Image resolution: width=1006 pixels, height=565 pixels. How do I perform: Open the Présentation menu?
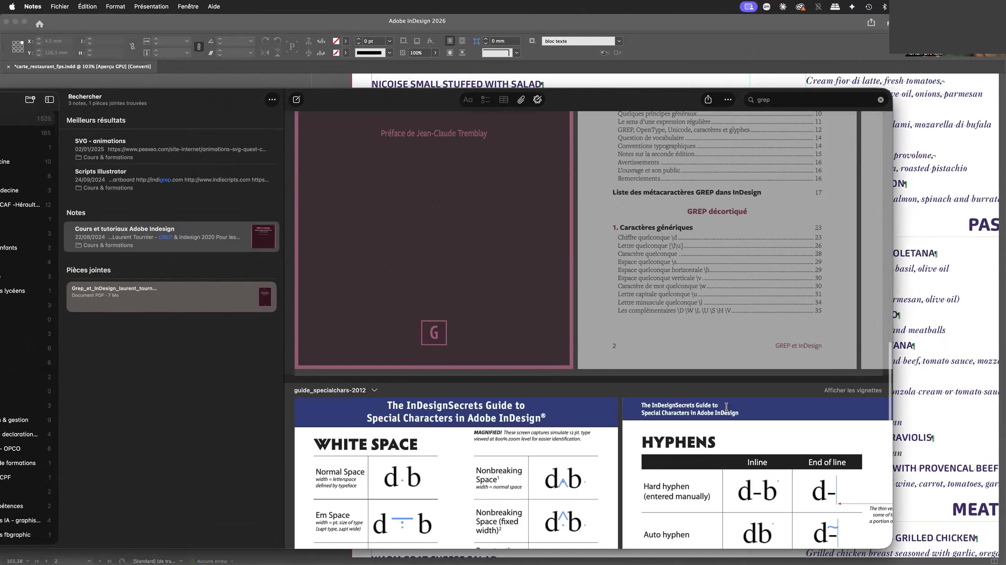151,7
